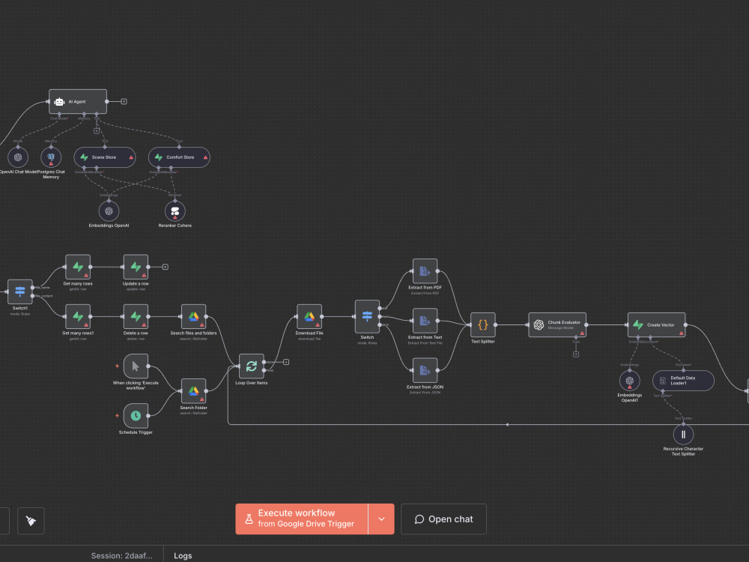
Task: Open the AI Agent node
Action: pyautogui.click(x=78, y=101)
